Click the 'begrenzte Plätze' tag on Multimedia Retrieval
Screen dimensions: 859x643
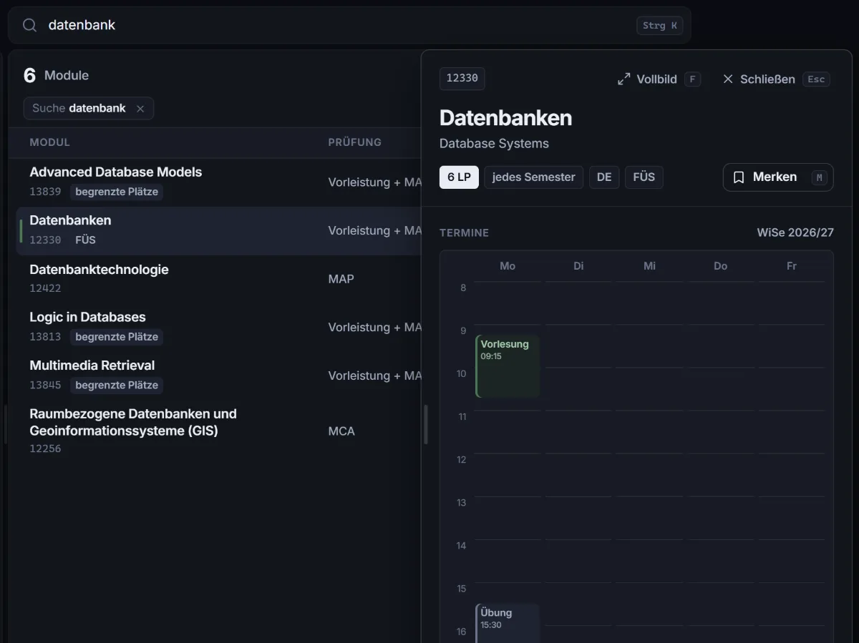pyautogui.click(x=117, y=386)
